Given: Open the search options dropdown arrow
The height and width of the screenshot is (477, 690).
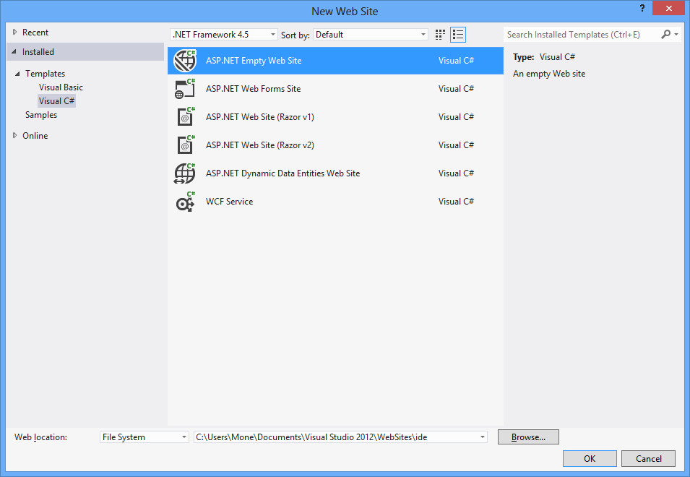Looking at the screenshot, I should click(676, 34).
